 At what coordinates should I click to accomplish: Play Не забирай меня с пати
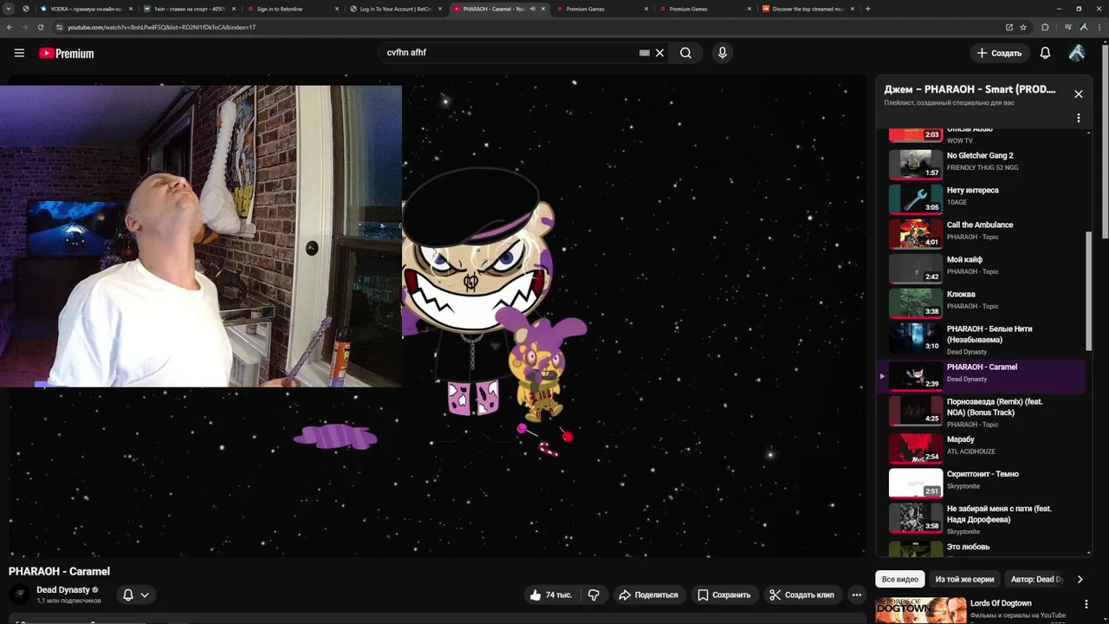coord(981,518)
